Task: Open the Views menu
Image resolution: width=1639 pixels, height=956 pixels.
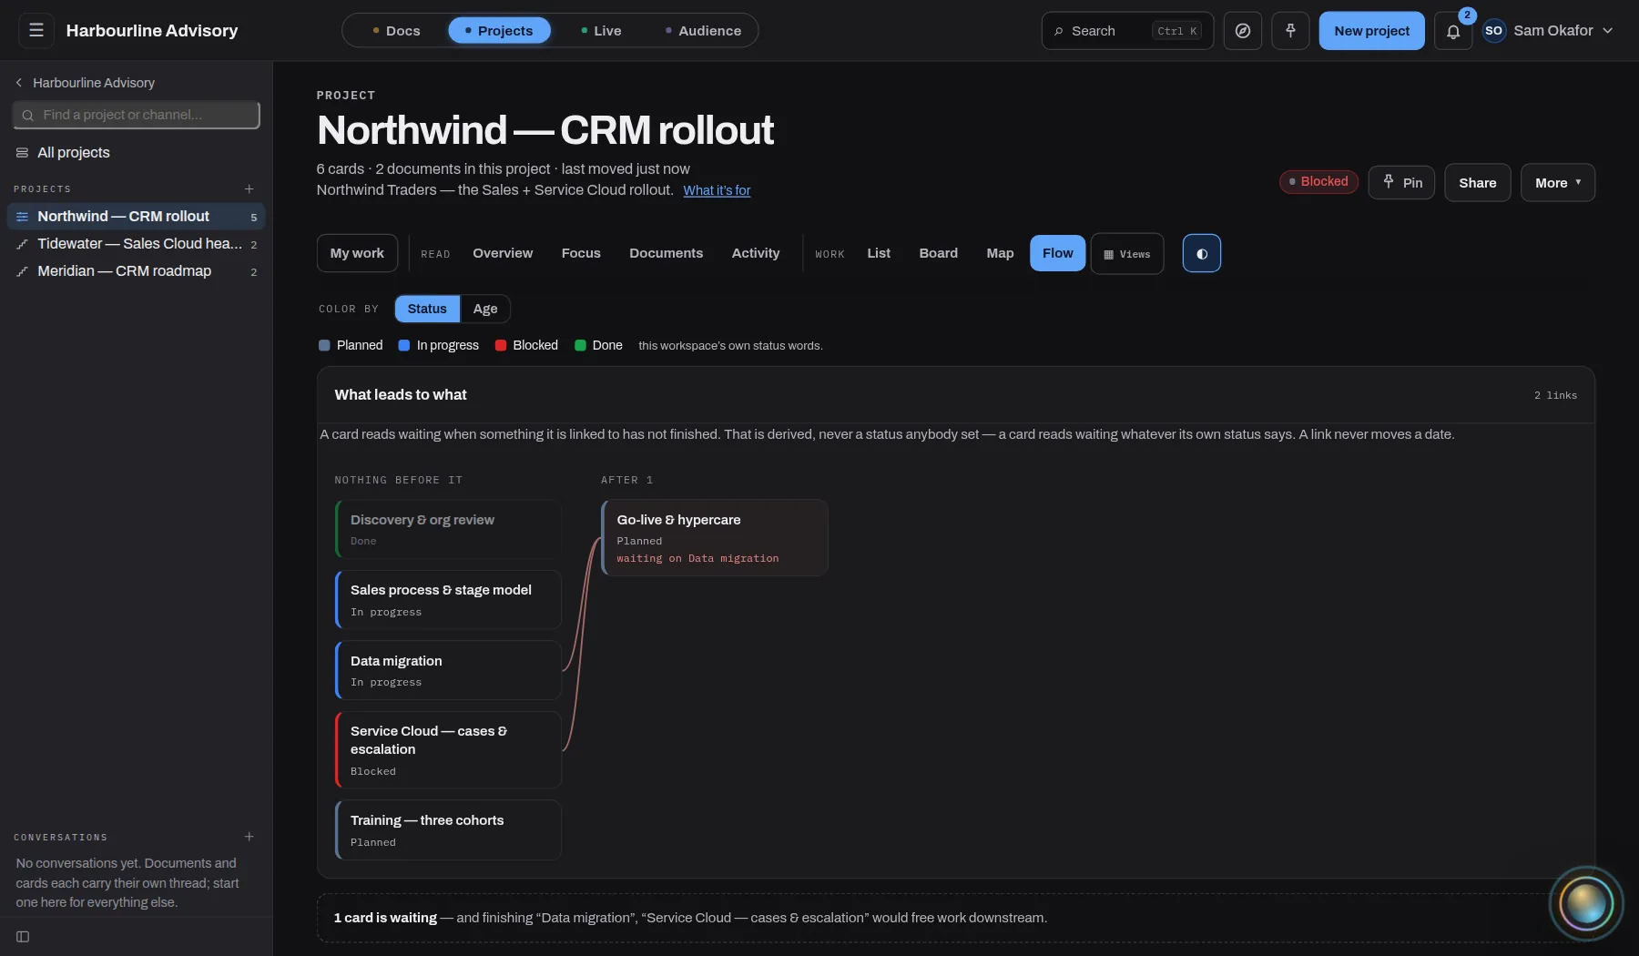Action: pyautogui.click(x=1126, y=254)
